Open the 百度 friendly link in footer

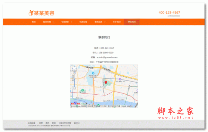pyautogui.click(x=41, y=123)
